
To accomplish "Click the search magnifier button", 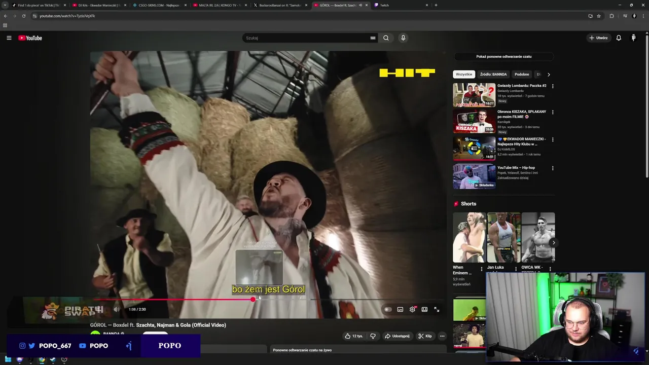I will [386, 38].
